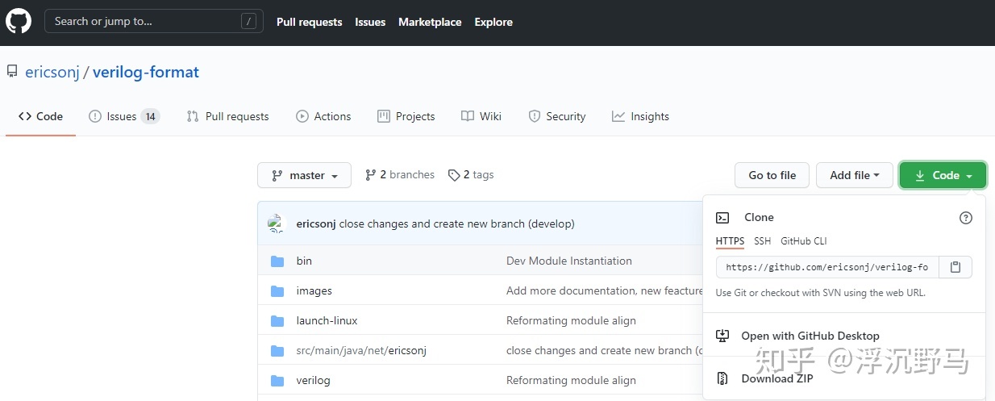Switch to the Wiki tab
This screenshot has height=401, width=995.
pos(481,116)
